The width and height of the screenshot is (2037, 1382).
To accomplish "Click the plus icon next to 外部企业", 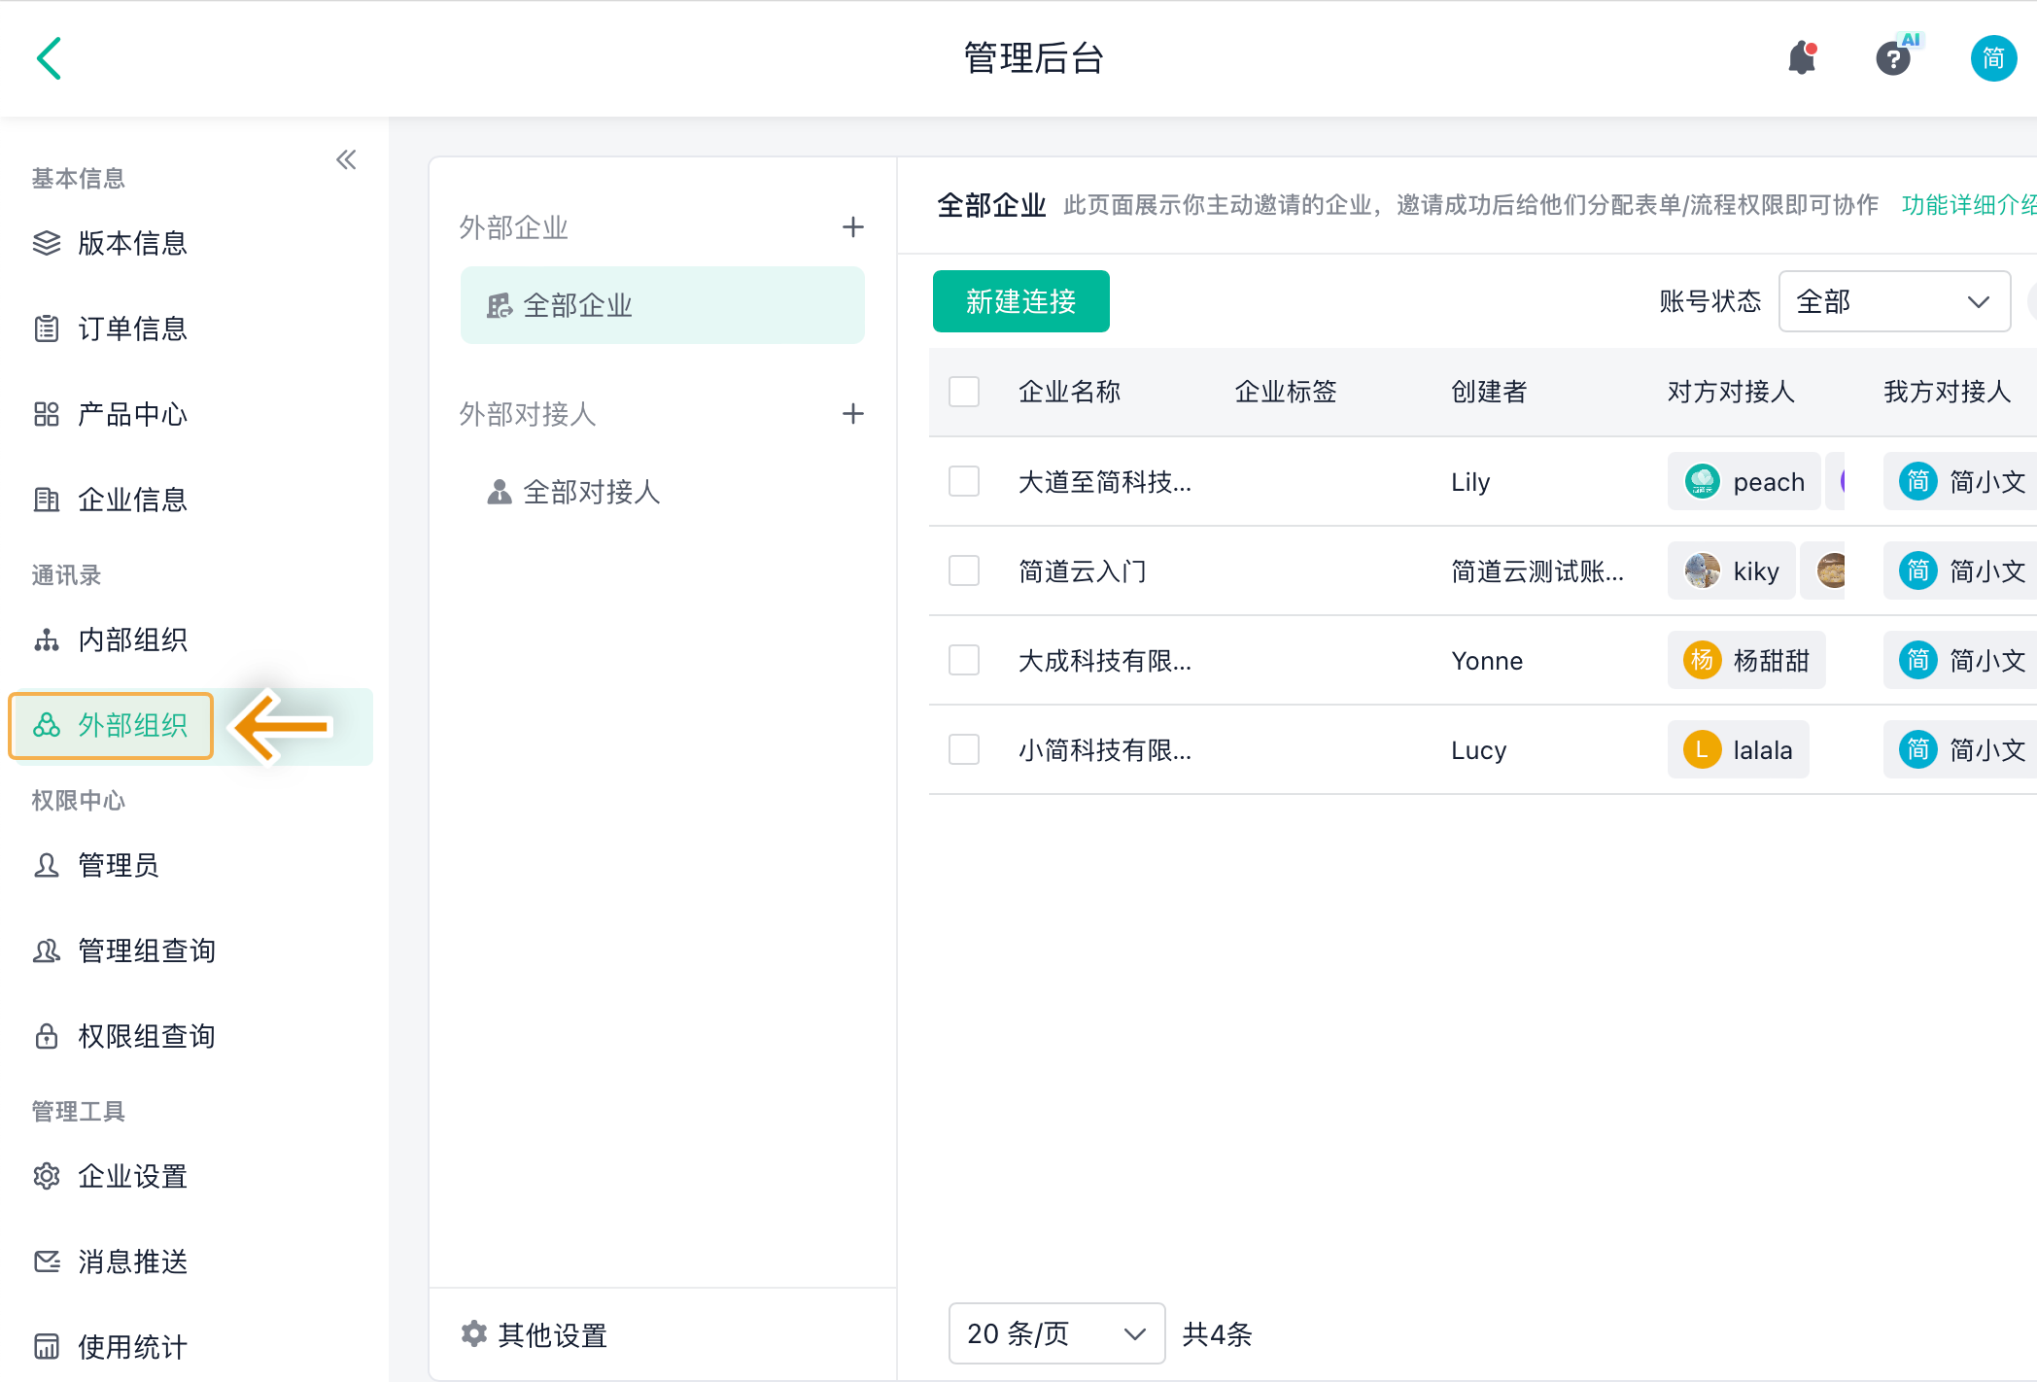I will point(852,227).
